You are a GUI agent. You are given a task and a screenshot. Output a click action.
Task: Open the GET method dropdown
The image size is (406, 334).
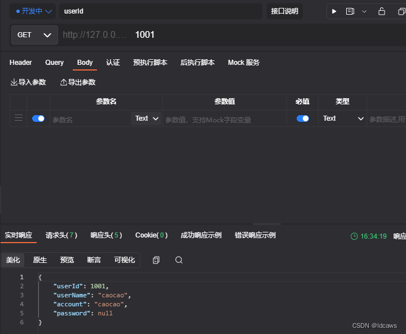[x=34, y=35]
